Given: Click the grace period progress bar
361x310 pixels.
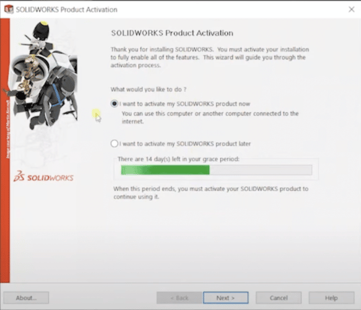Looking at the screenshot, I should pos(217,170).
